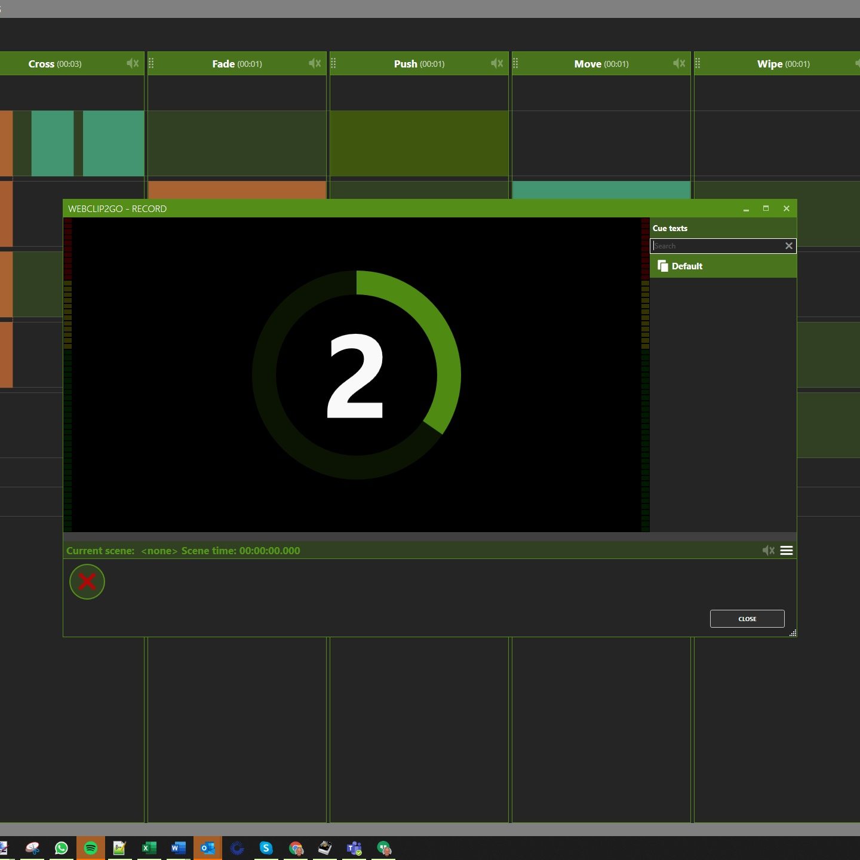The image size is (860, 860).
Task: Select the Push (00:01) column header
Action: [x=419, y=64]
